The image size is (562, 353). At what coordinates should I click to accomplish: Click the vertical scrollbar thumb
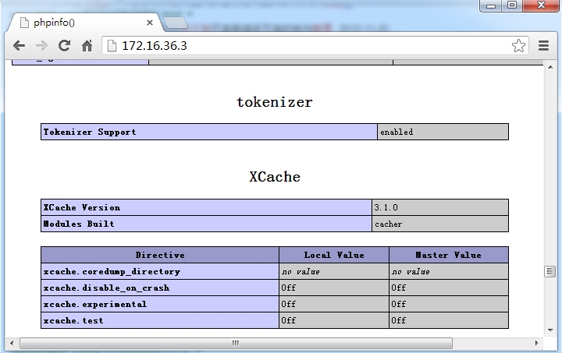coord(550,271)
